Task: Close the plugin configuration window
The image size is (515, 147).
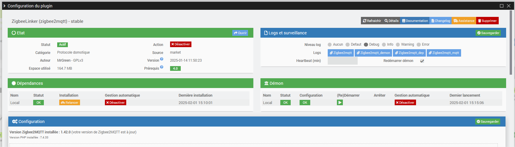Action: point(509,6)
